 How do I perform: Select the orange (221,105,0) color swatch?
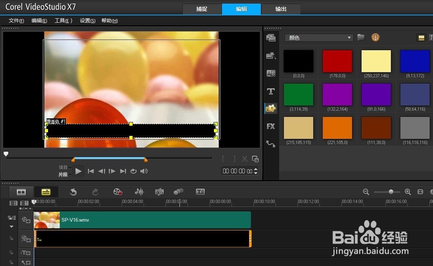(x=337, y=128)
